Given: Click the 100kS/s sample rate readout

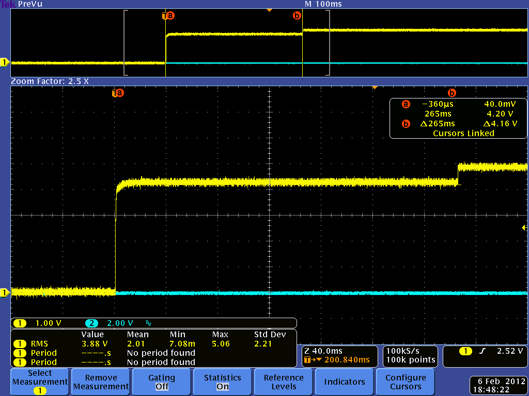Looking at the screenshot, I should click(404, 350).
